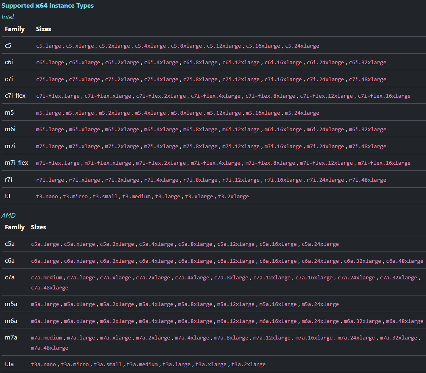Select c7i.48xlarge instance size
426x373 pixels.
pyautogui.click(x=368, y=80)
